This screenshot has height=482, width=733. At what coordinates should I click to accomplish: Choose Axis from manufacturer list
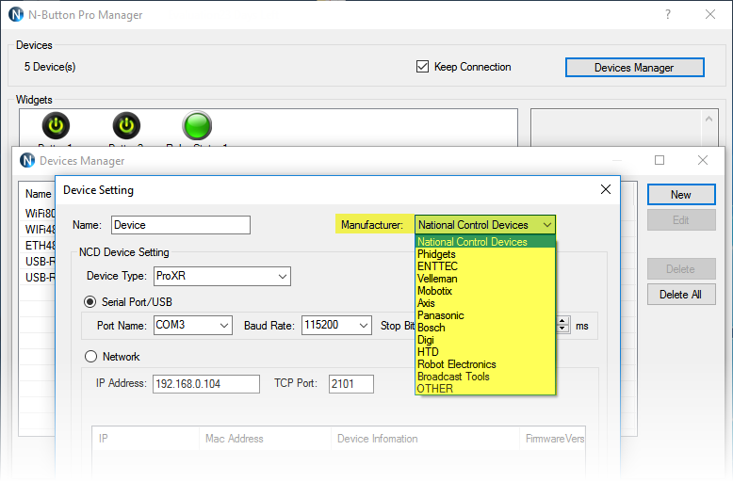[485, 302]
